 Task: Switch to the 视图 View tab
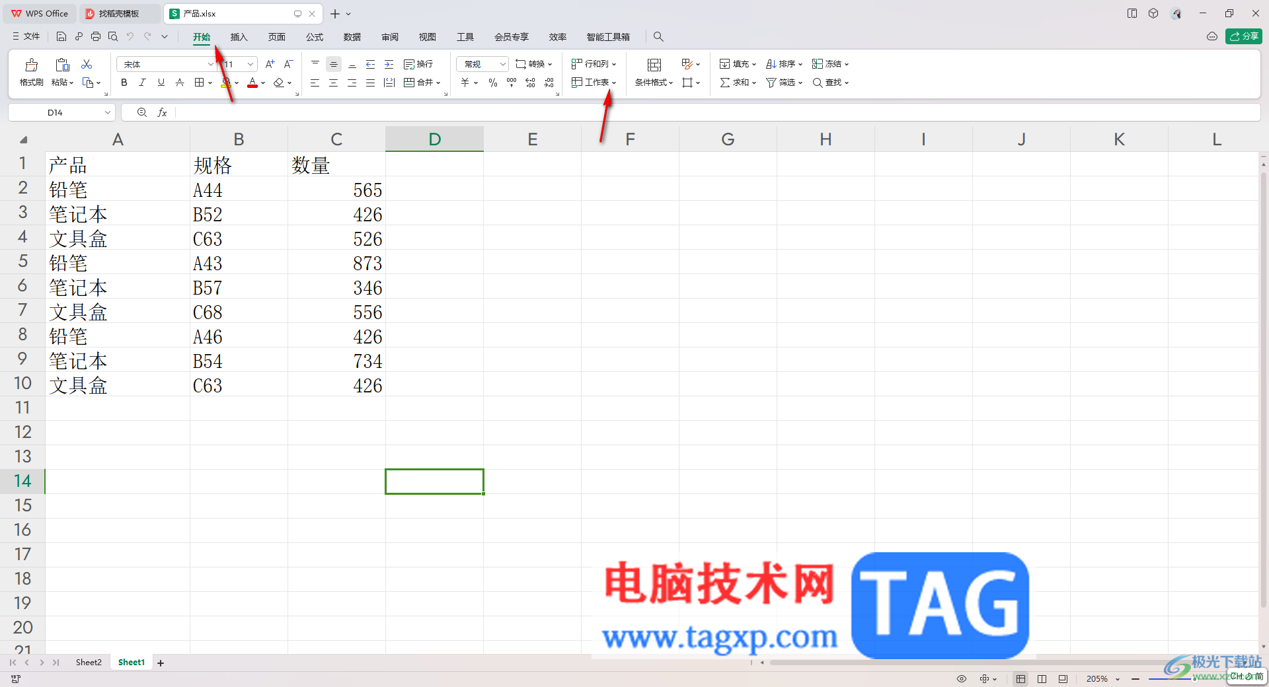pos(428,37)
